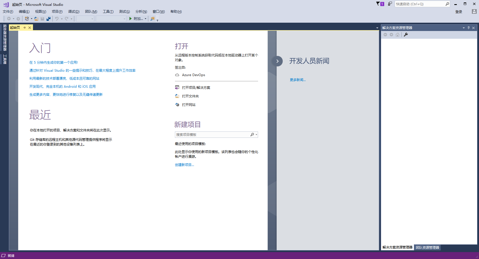479x259 pixels.
Task: Click 打开网站 link
Action: point(189,105)
